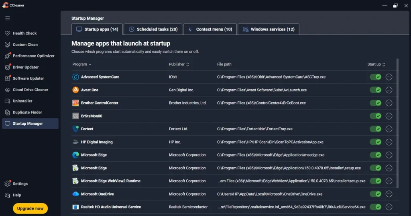Click the Upgrade now button
The height and width of the screenshot is (216, 411).
30,208
